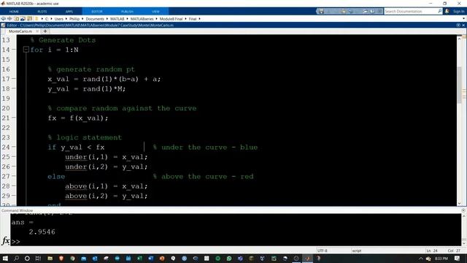Open the Windows notification center icon
Screen dimensions: 467x263
[x=458, y=258]
